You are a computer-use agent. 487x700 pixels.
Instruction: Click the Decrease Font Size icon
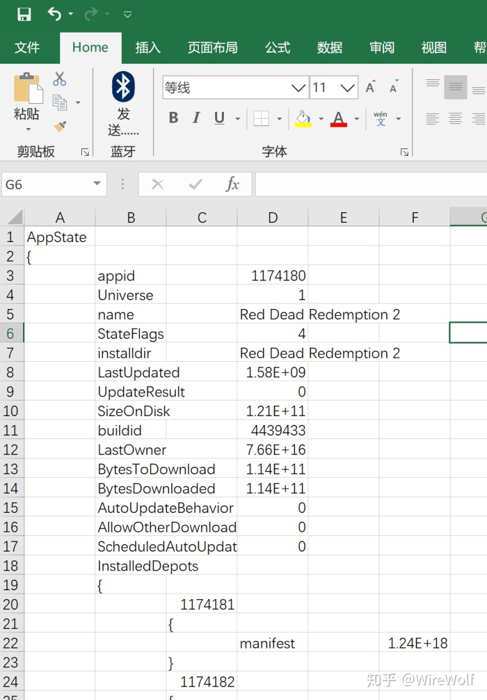point(394,87)
